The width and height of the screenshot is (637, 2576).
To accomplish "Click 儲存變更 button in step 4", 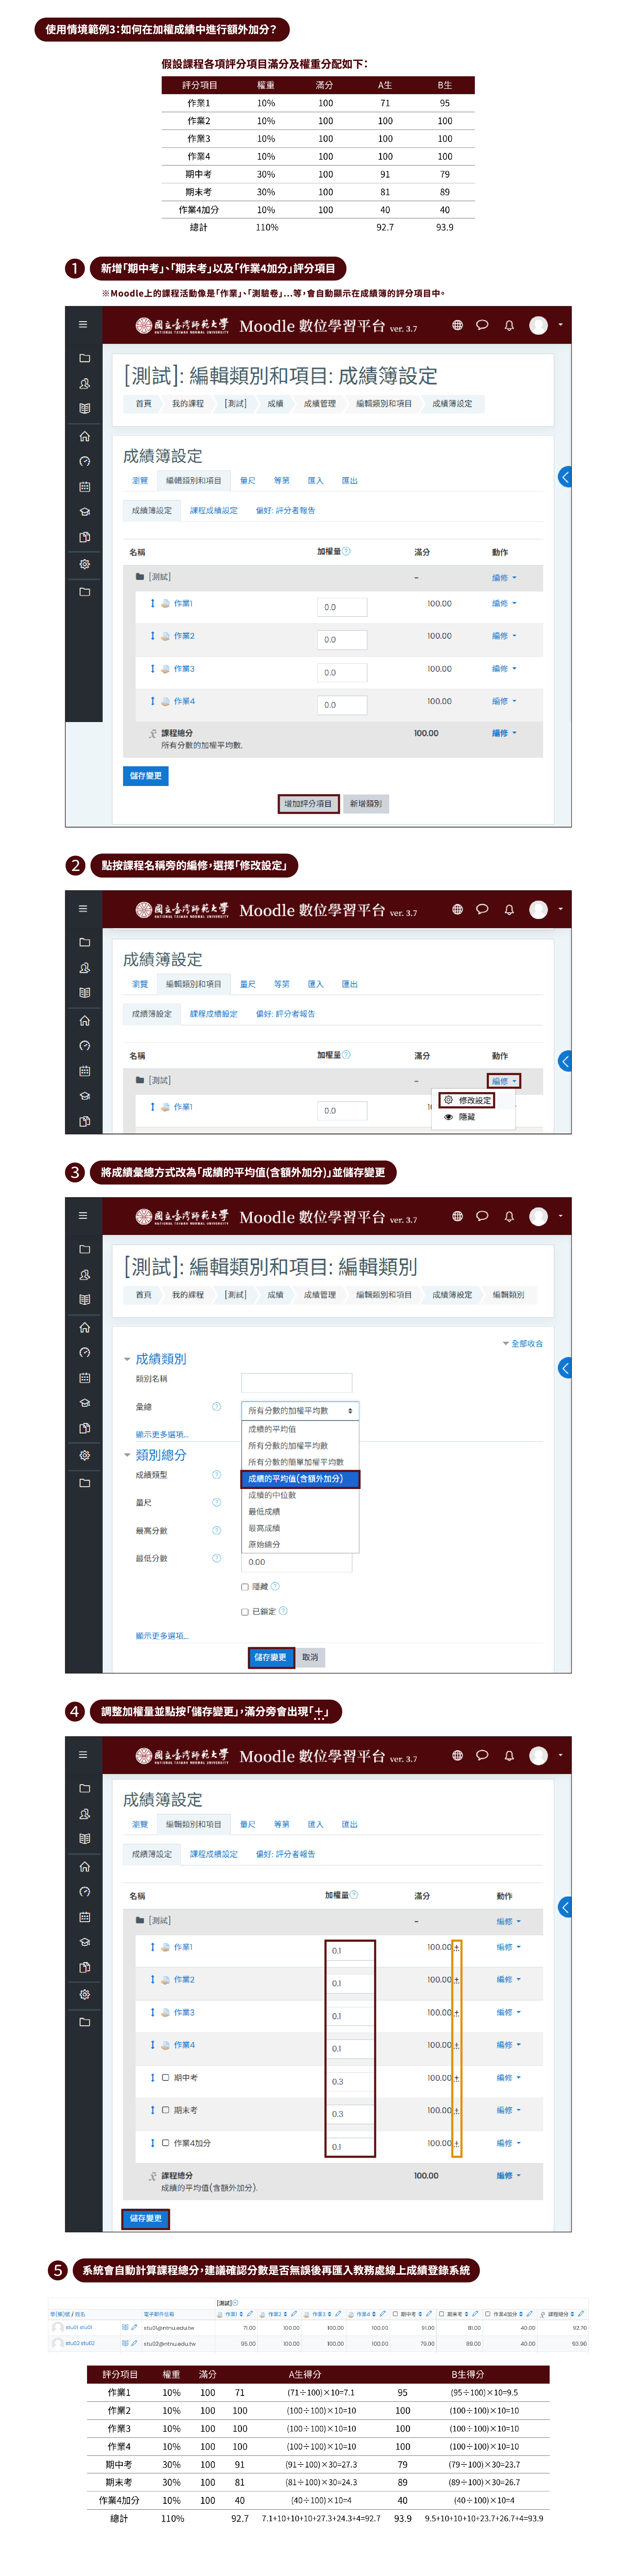I will [146, 2219].
